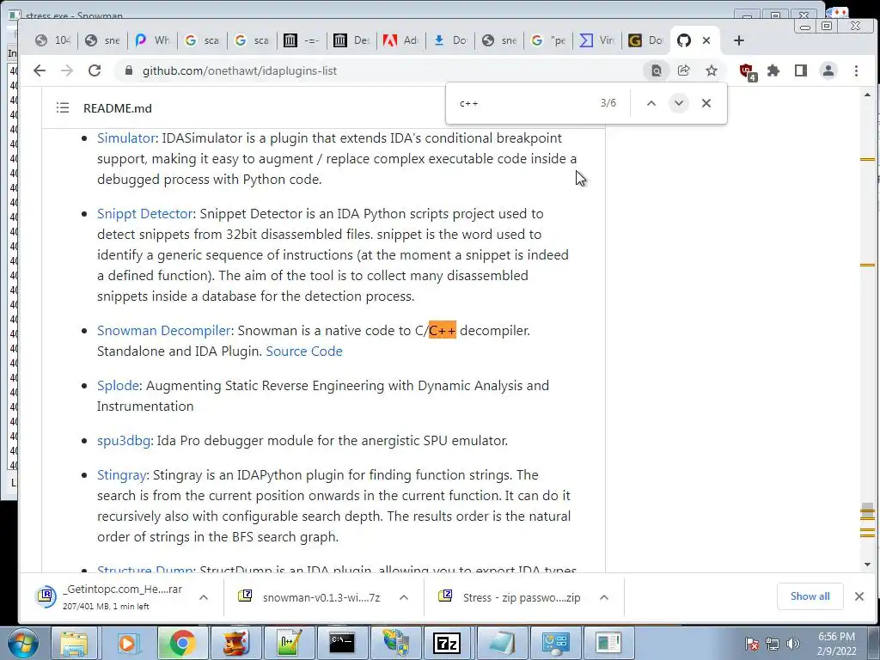Open a new Chrome tab
The image size is (880, 660).
[738, 40]
